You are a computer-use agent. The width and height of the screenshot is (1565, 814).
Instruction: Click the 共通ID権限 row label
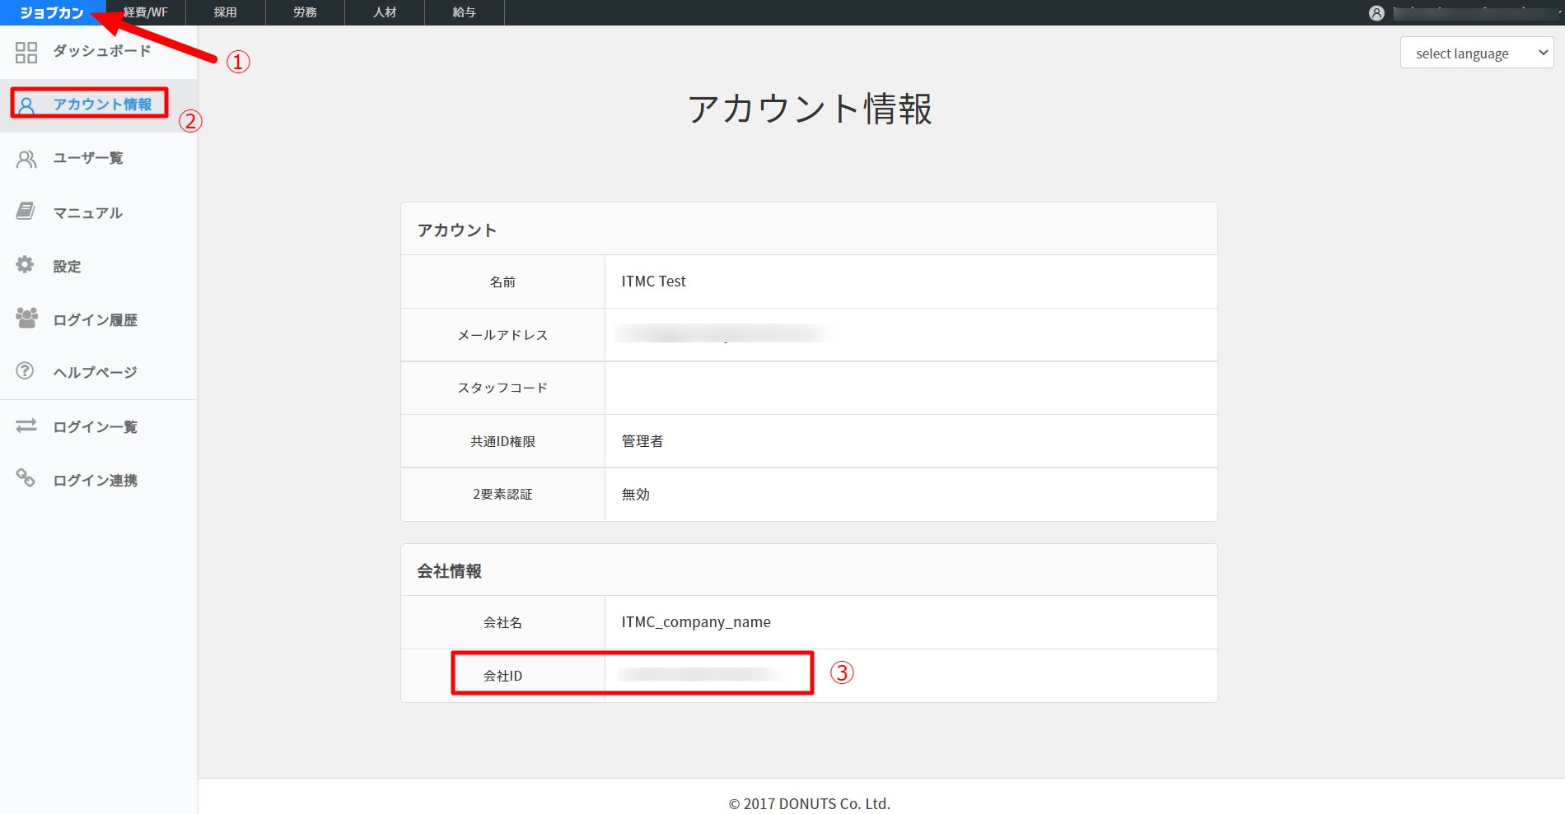[x=502, y=442]
